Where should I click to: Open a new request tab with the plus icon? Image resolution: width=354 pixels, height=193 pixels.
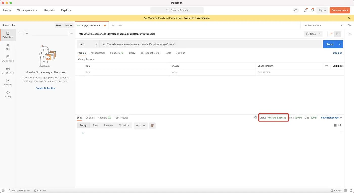tap(113, 25)
